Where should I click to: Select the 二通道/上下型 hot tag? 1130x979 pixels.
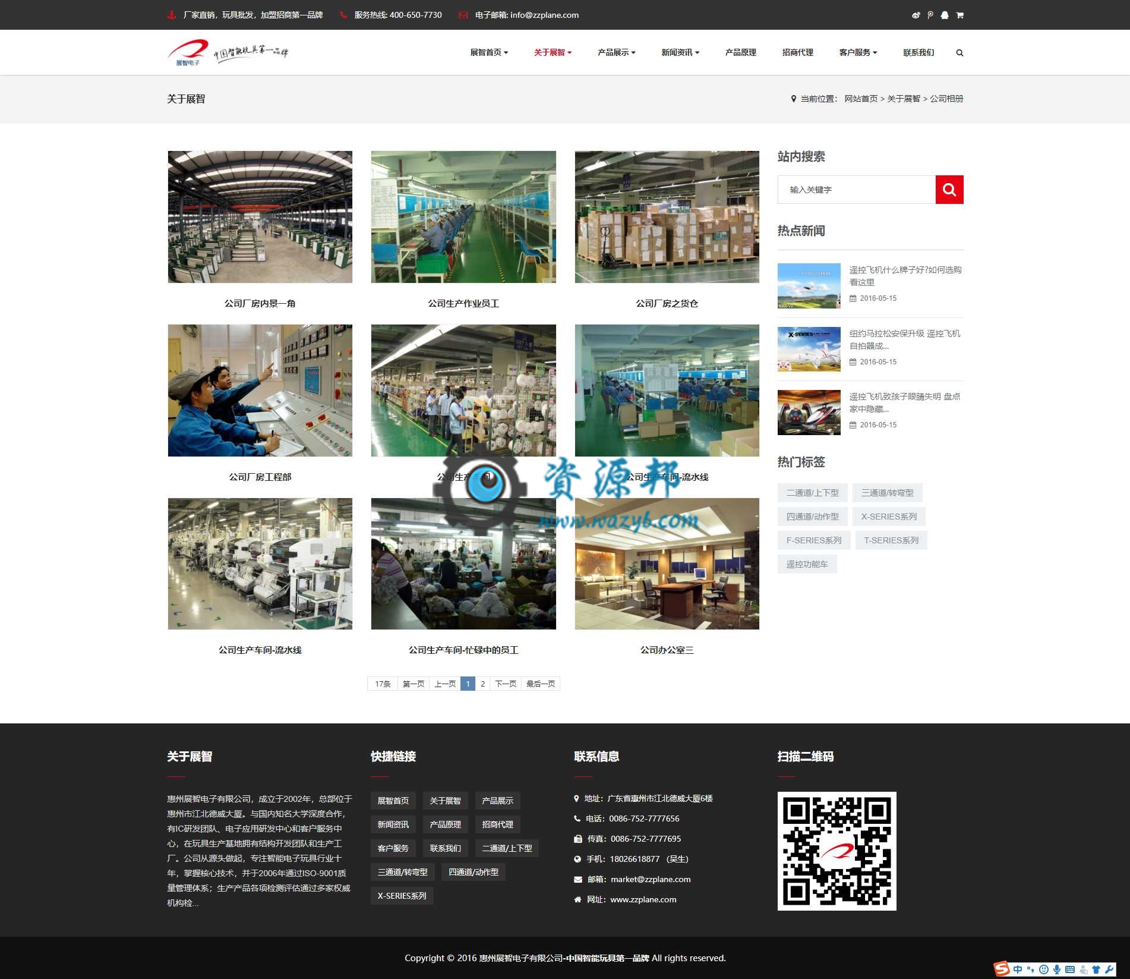[x=812, y=493]
